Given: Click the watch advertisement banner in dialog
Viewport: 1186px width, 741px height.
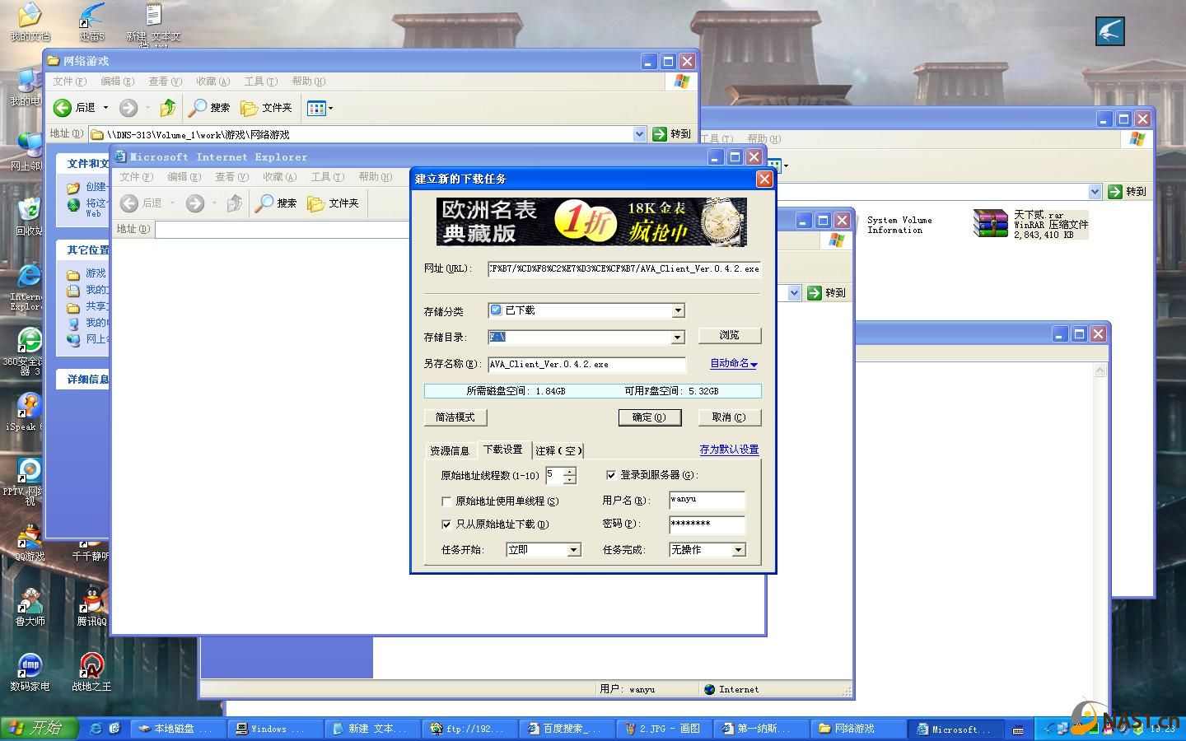Looking at the screenshot, I should tap(591, 221).
